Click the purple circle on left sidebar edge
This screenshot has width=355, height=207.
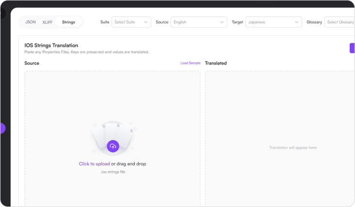point(2,128)
